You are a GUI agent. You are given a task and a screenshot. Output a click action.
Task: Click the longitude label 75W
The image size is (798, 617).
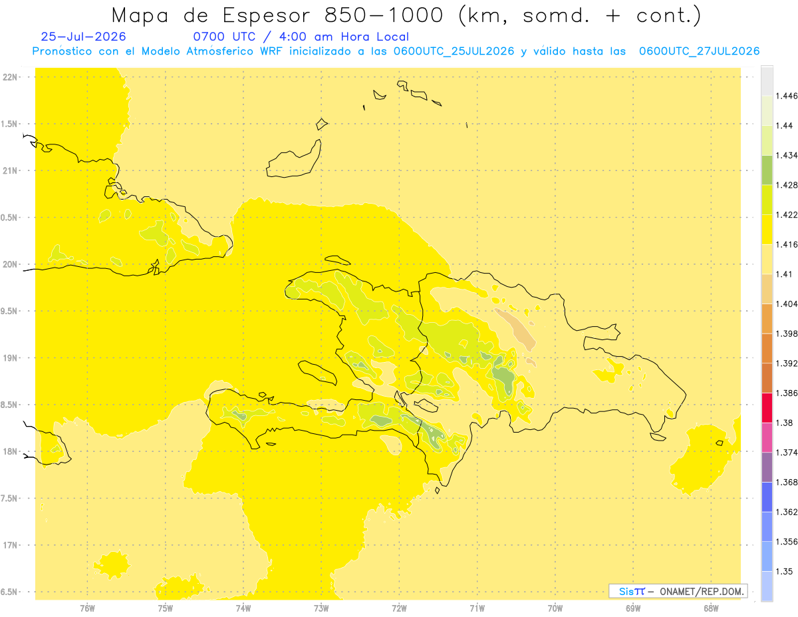pos(166,609)
